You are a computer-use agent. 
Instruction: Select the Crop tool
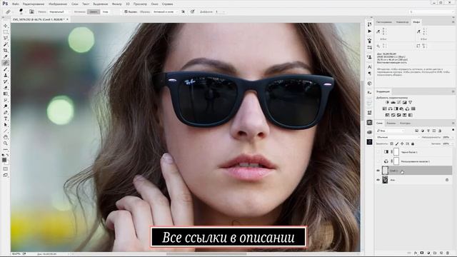click(x=6, y=51)
